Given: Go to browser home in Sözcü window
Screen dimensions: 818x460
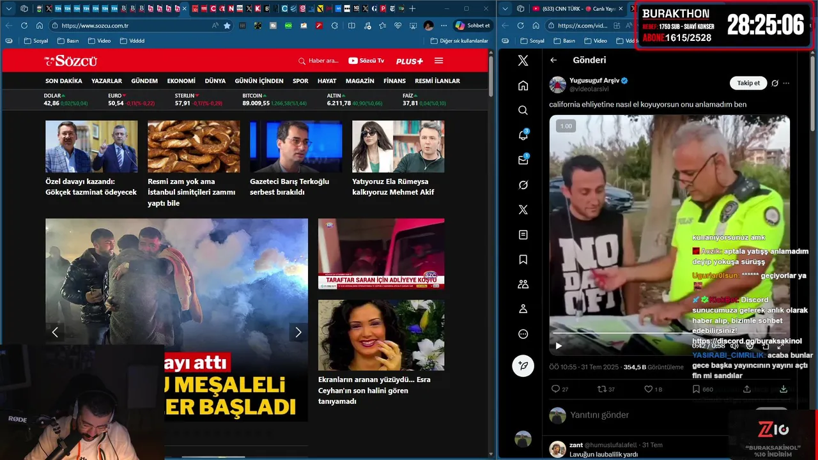Looking at the screenshot, I should (40, 26).
